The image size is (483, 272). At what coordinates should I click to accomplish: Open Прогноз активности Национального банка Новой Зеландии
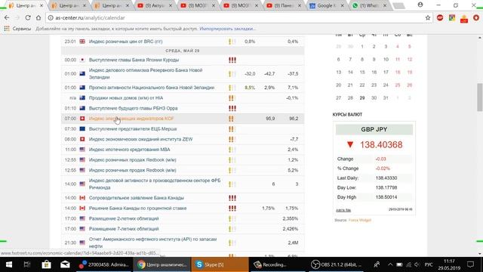tap(152, 88)
